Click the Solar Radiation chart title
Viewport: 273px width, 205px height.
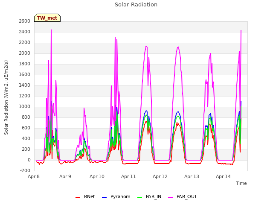coord(136,5)
